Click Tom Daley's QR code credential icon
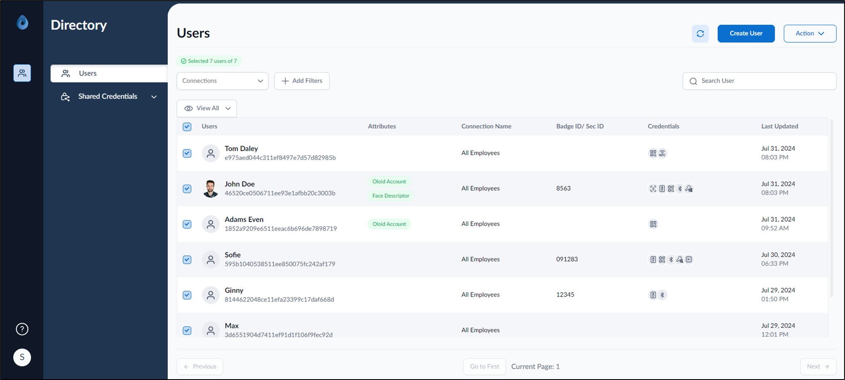This screenshot has width=845, height=380. coord(653,153)
